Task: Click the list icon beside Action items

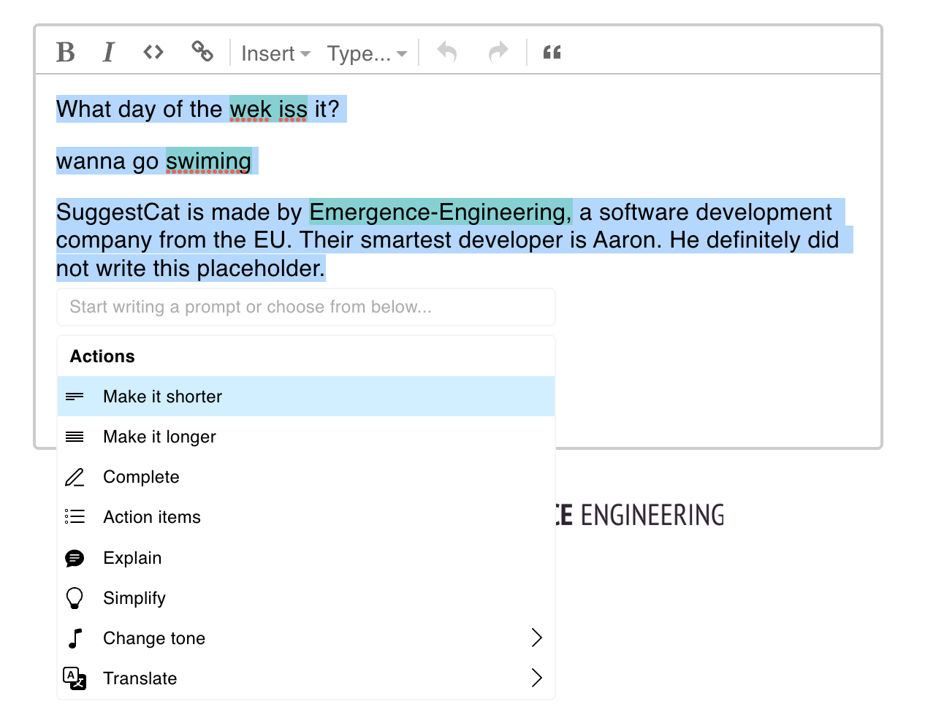Action: point(75,517)
